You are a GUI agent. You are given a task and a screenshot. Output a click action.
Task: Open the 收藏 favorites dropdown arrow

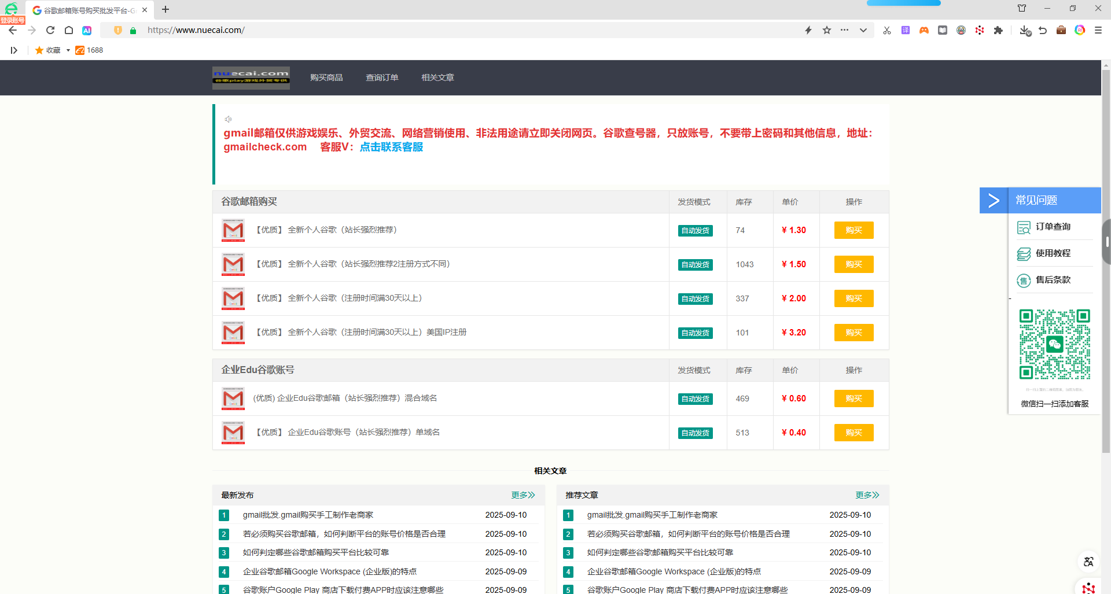coord(68,50)
